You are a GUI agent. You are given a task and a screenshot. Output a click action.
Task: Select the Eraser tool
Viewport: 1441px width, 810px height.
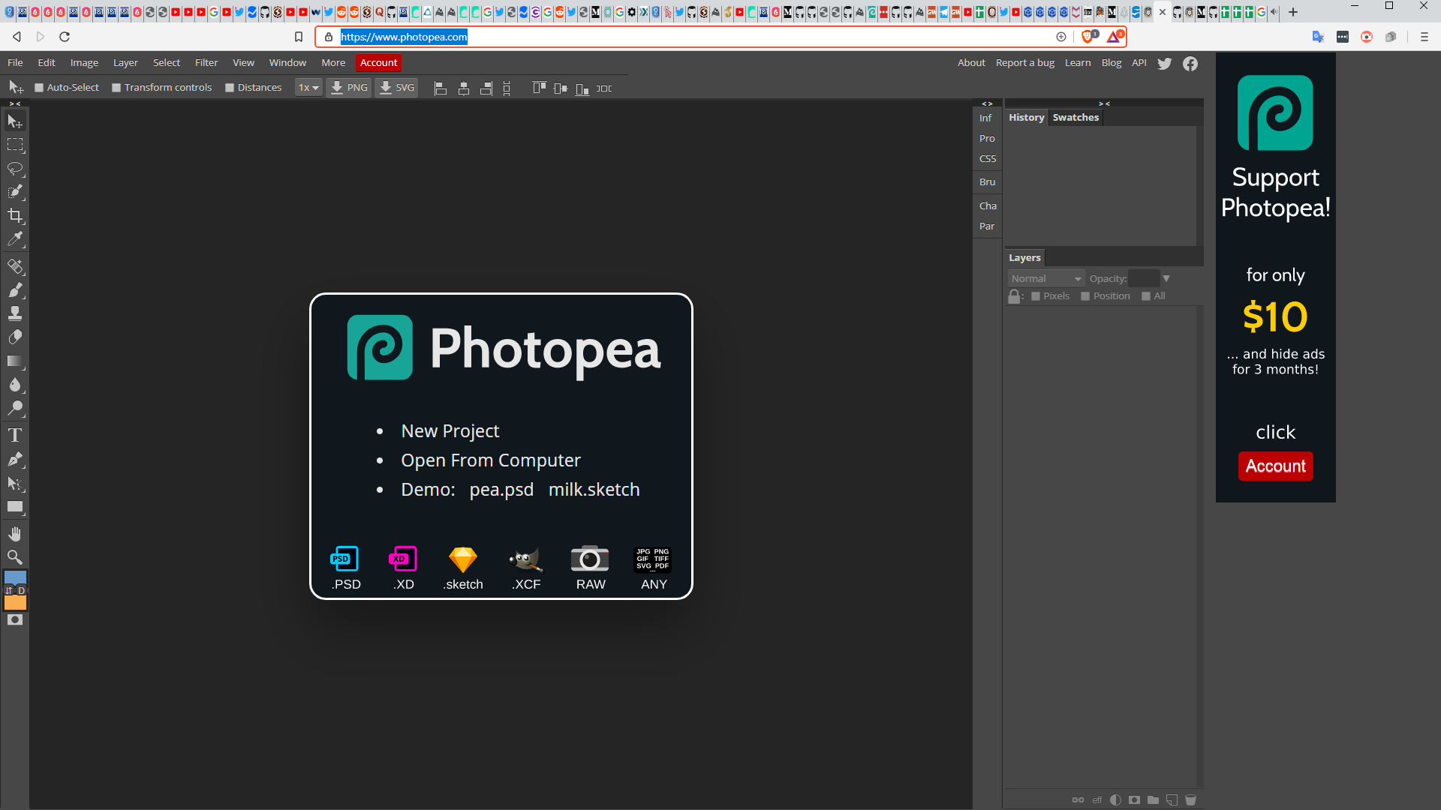coord(15,337)
